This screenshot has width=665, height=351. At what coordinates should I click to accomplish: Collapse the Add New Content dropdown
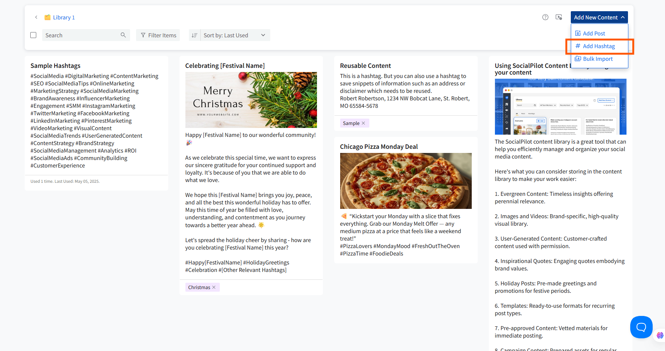point(599,17)
